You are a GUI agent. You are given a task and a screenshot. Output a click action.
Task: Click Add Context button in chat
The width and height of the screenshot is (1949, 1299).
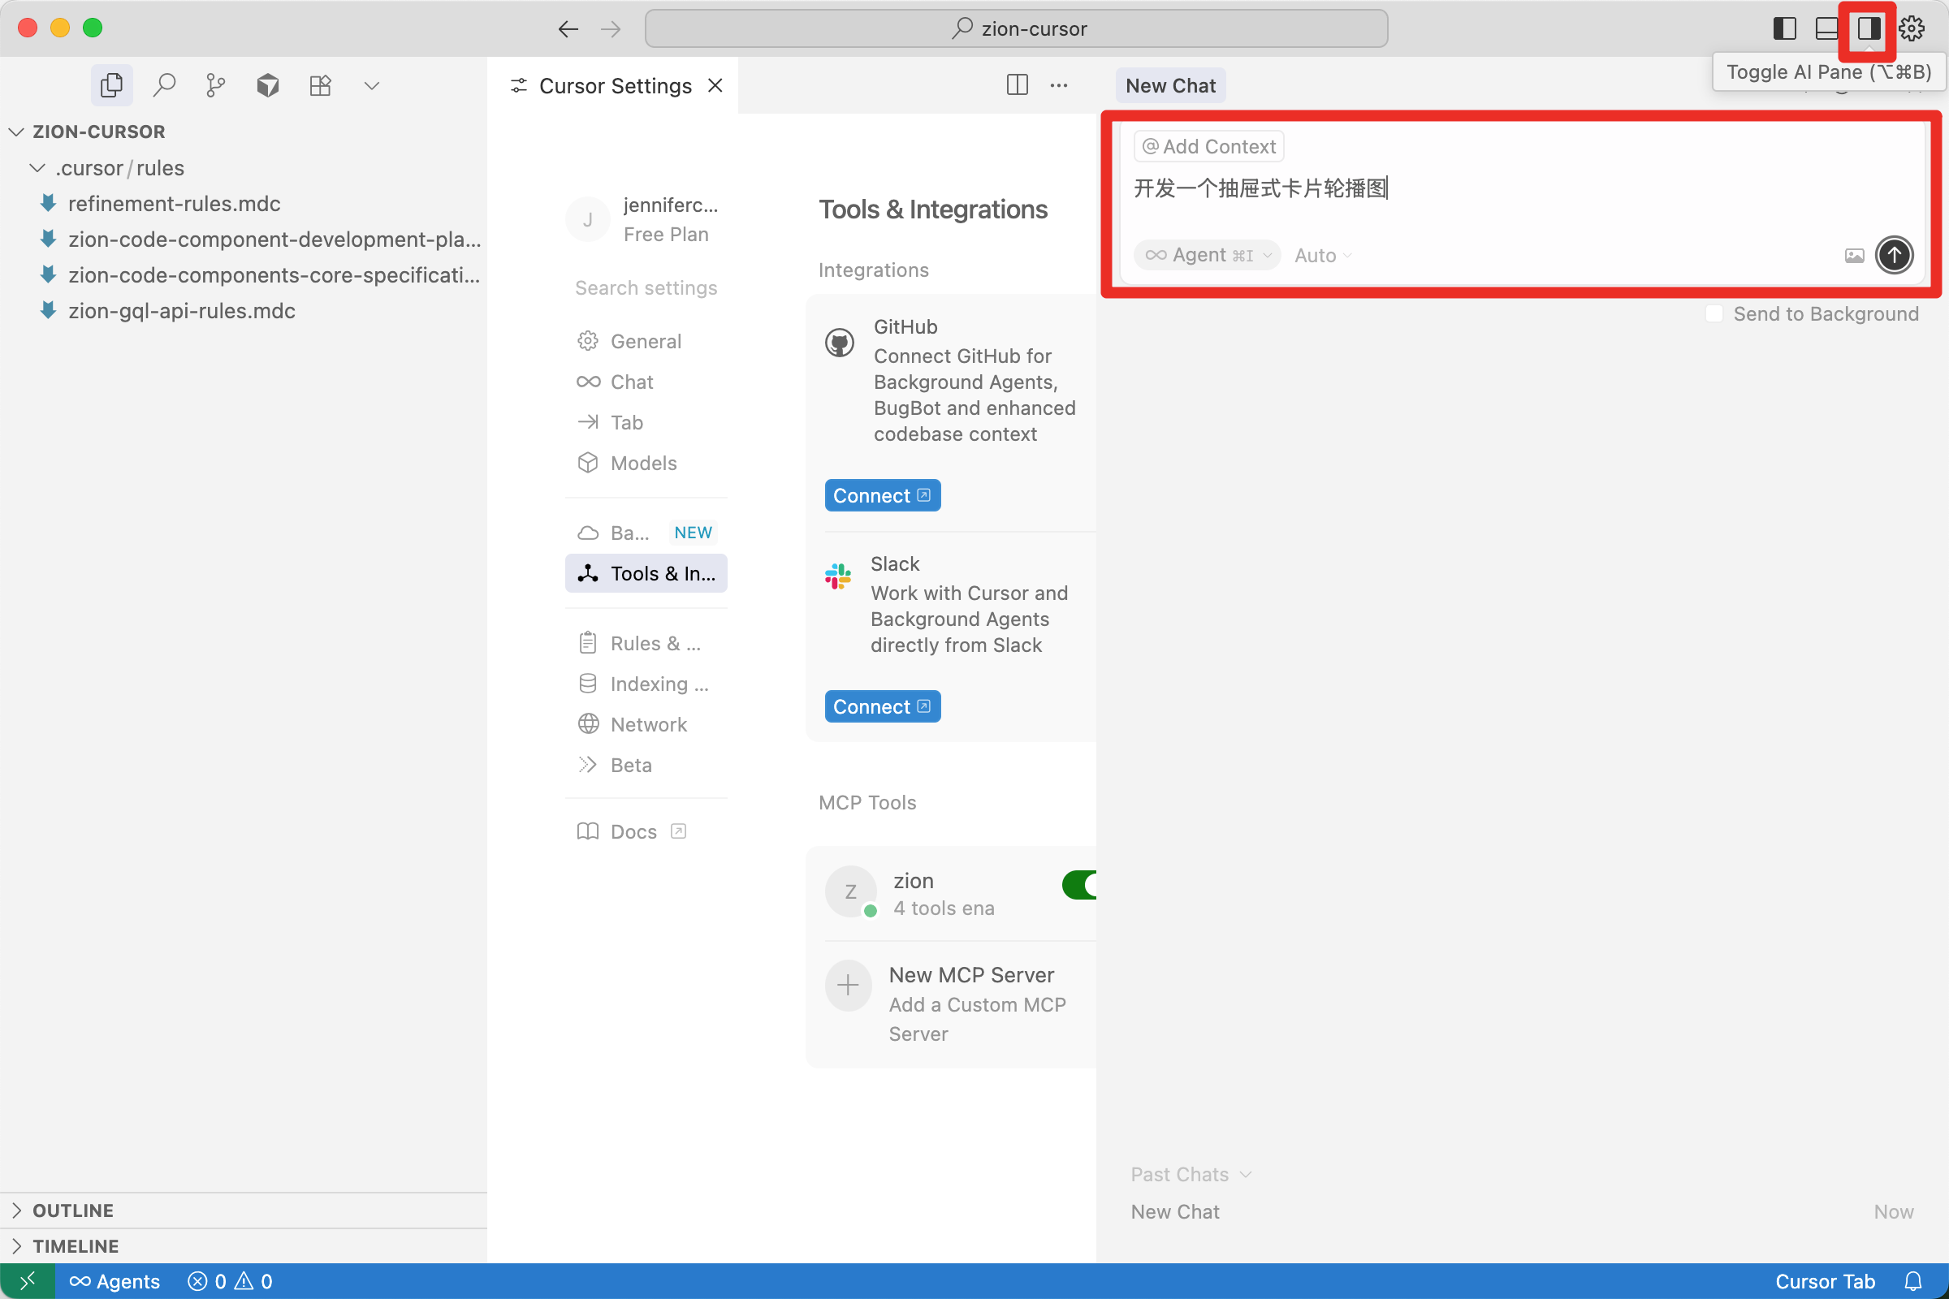click(1209, 147)
